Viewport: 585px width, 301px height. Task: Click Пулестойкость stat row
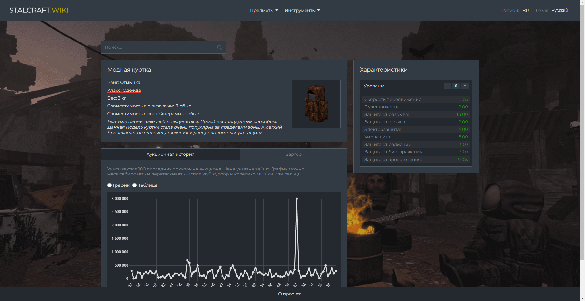pyautogui.click(x=416, y=107)
